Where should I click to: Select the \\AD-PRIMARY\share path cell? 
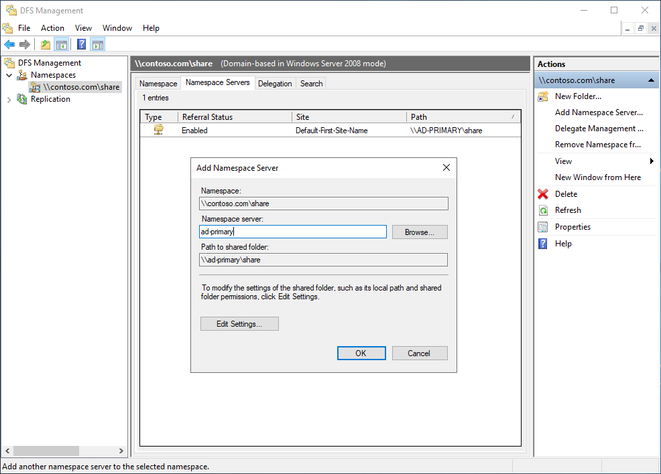(446, 131)
